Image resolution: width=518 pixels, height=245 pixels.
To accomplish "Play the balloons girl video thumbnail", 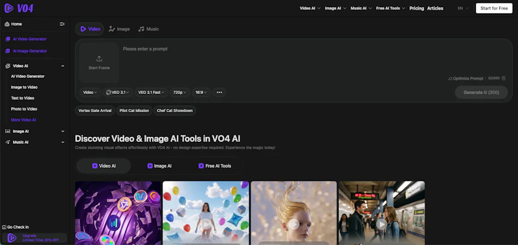I will [206, 224].
